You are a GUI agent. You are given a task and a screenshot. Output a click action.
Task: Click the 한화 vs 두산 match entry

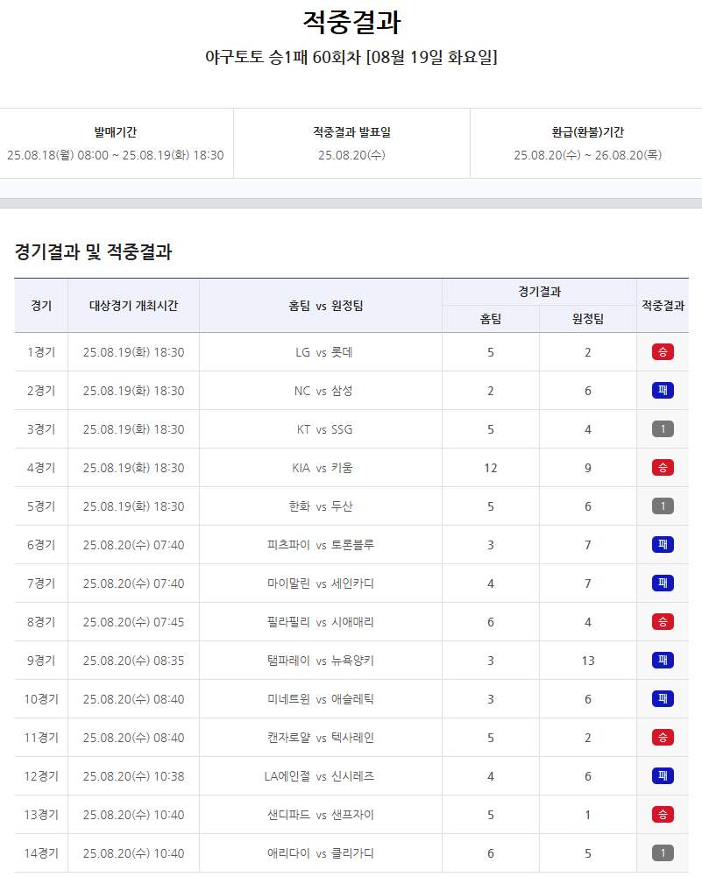pyautogui.click(x=321, y=506)
